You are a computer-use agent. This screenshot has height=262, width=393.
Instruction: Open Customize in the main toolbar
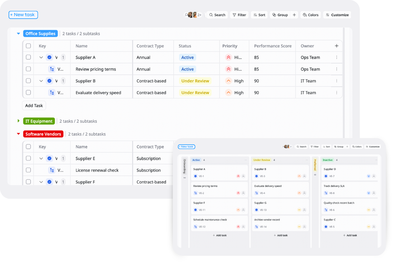pos(337,15)
